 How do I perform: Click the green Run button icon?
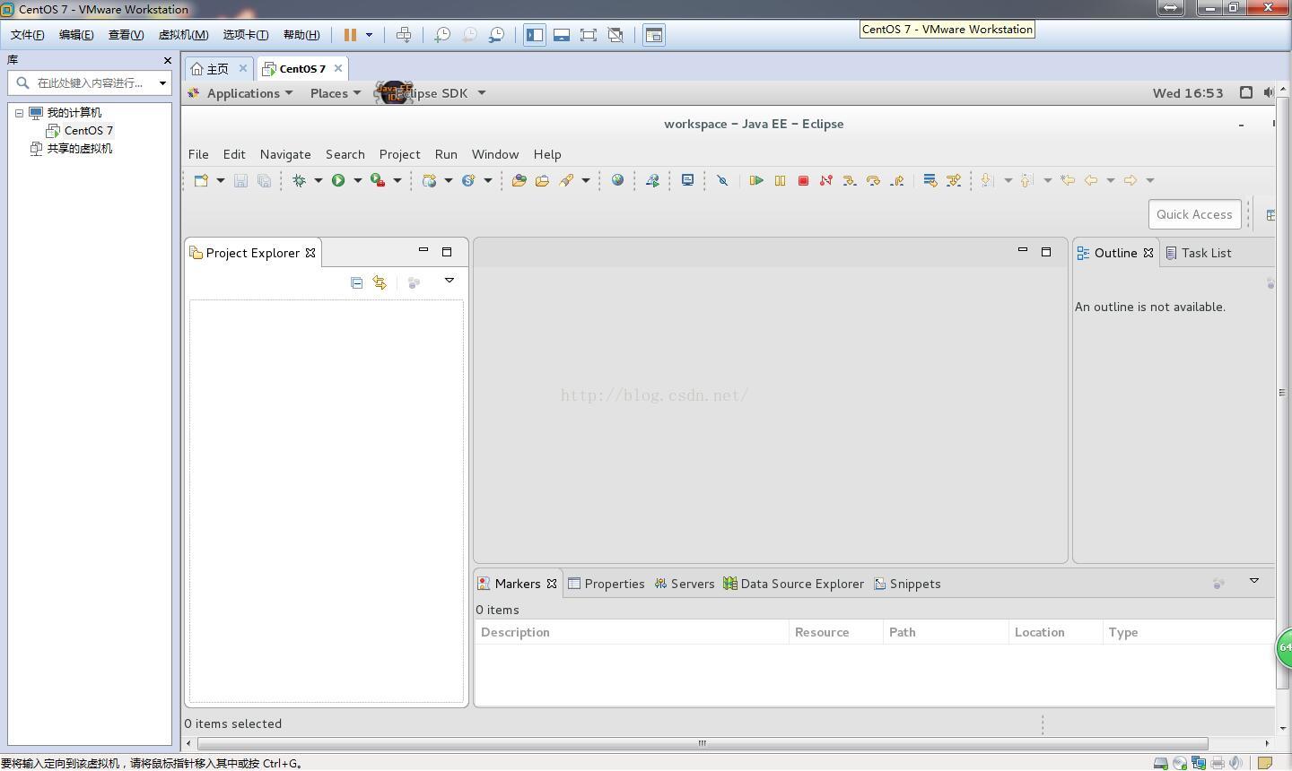click(x=338, y=180)
